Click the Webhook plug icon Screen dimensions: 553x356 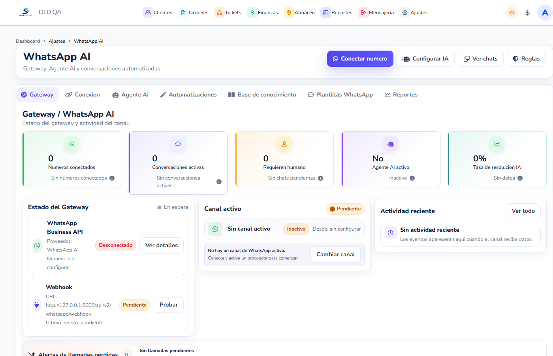coord(37,305)
